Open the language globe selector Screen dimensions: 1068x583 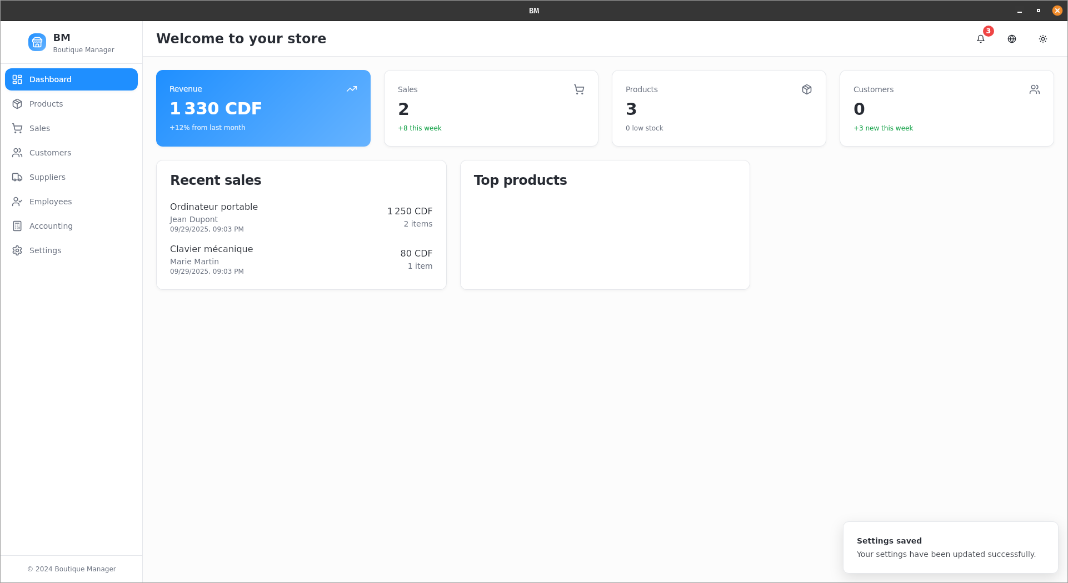coord(1011,39)
